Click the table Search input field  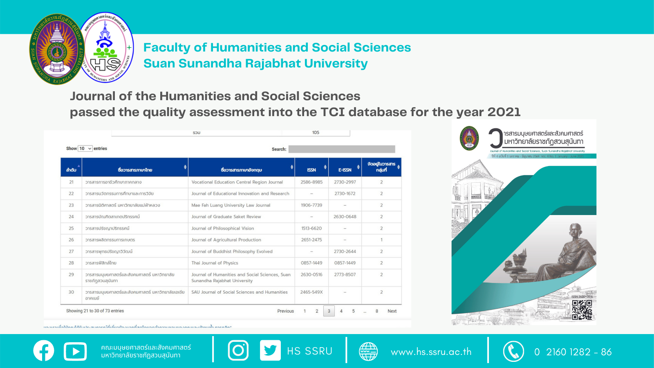(x=342, y=149)
